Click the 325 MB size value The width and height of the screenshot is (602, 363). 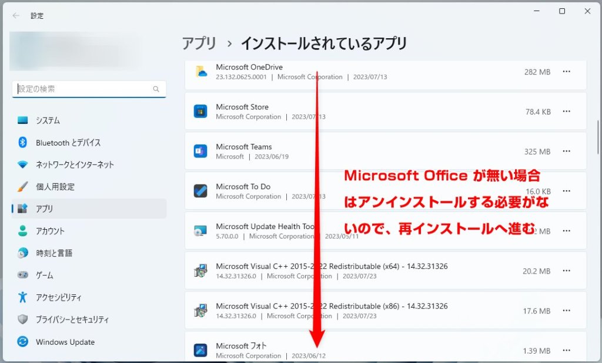tap(537, 152)
